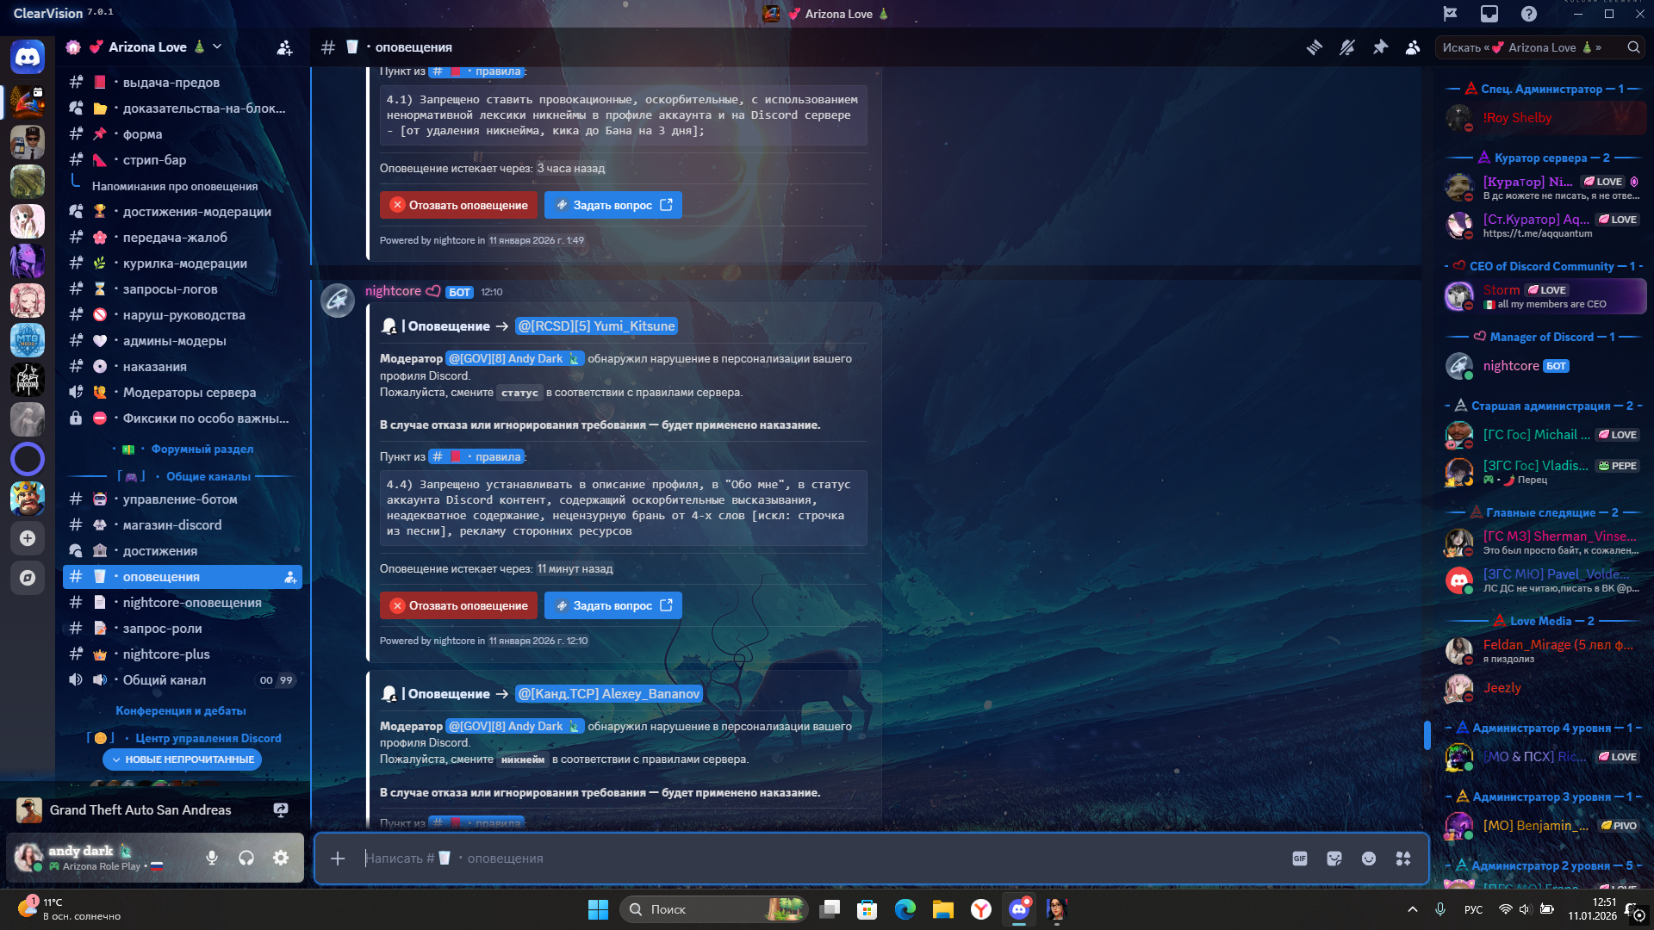Open the магазин-discord channel

tap(172, 525)
